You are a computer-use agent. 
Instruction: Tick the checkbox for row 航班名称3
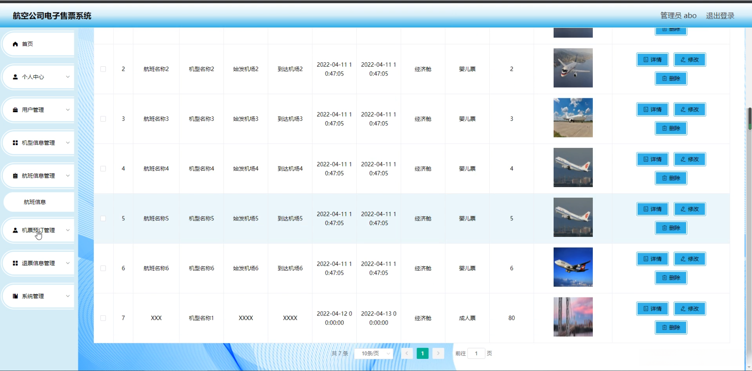103,119
